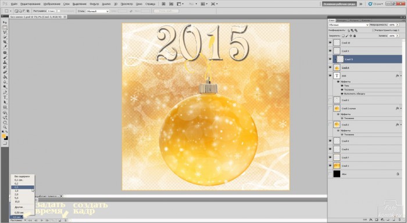Open the Файл menu
This screenshot has height=223, width=407.
click(x=14, y=4)
